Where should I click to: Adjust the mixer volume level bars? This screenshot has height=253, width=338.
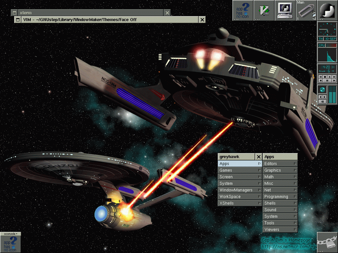tap(332, 94)
